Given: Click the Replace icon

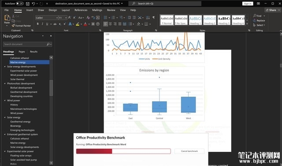Looking at the screenshot, I should tap(254, 21).
